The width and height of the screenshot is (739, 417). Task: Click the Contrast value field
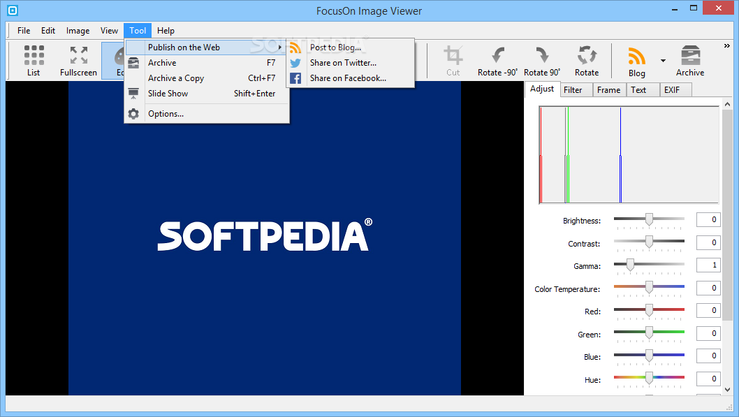click(708, 242)
